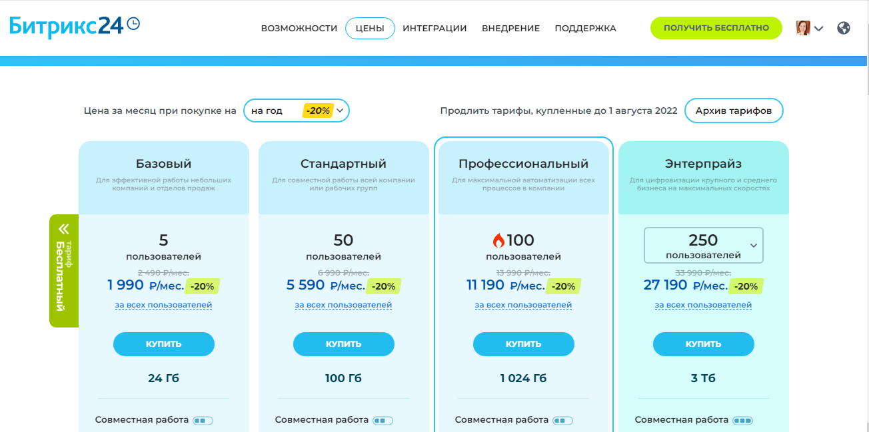This screenshot has width=869, height=432.
Task: Expand the Бесплатный tariff side tab
Action: [64, 270]
